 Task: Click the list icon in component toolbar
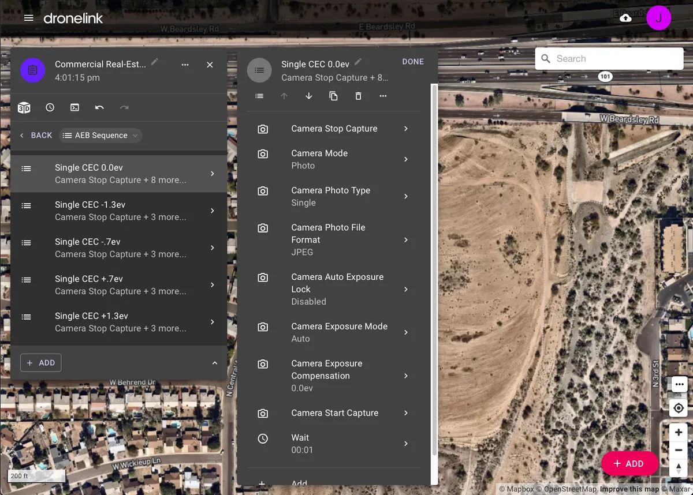point(259,96)
